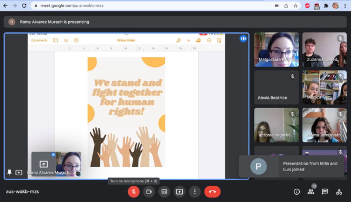Screen dimensions: 351x202
Task: Open the more options menu
Action: click(x=194, y=192)
